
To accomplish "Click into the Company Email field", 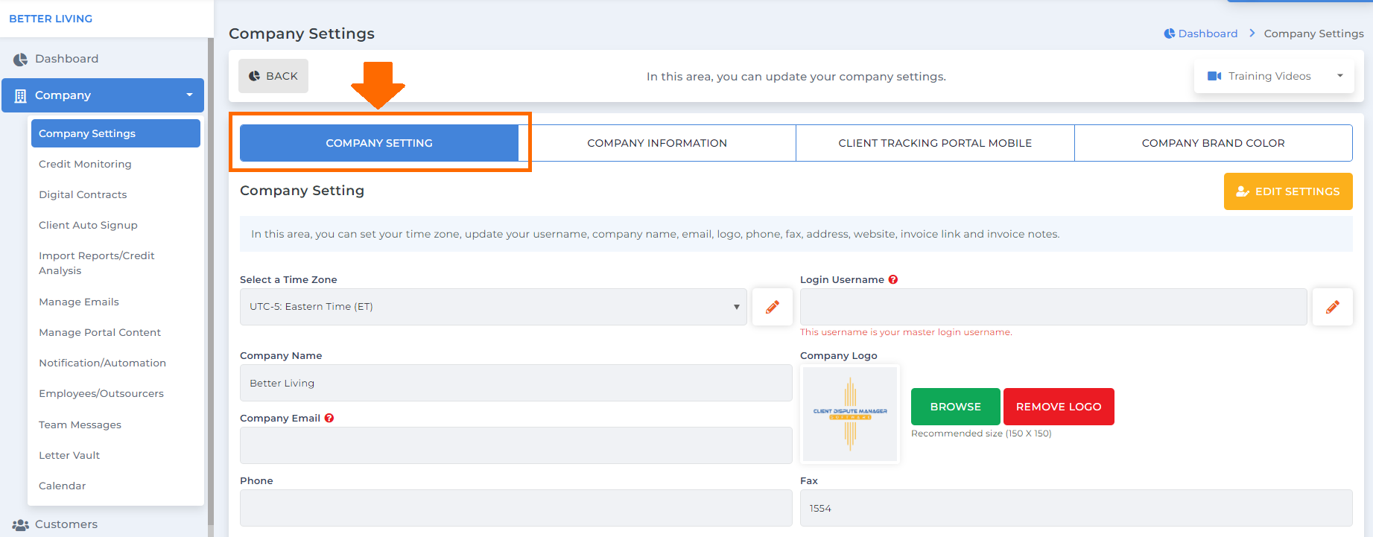I will (x=516, y=445).
